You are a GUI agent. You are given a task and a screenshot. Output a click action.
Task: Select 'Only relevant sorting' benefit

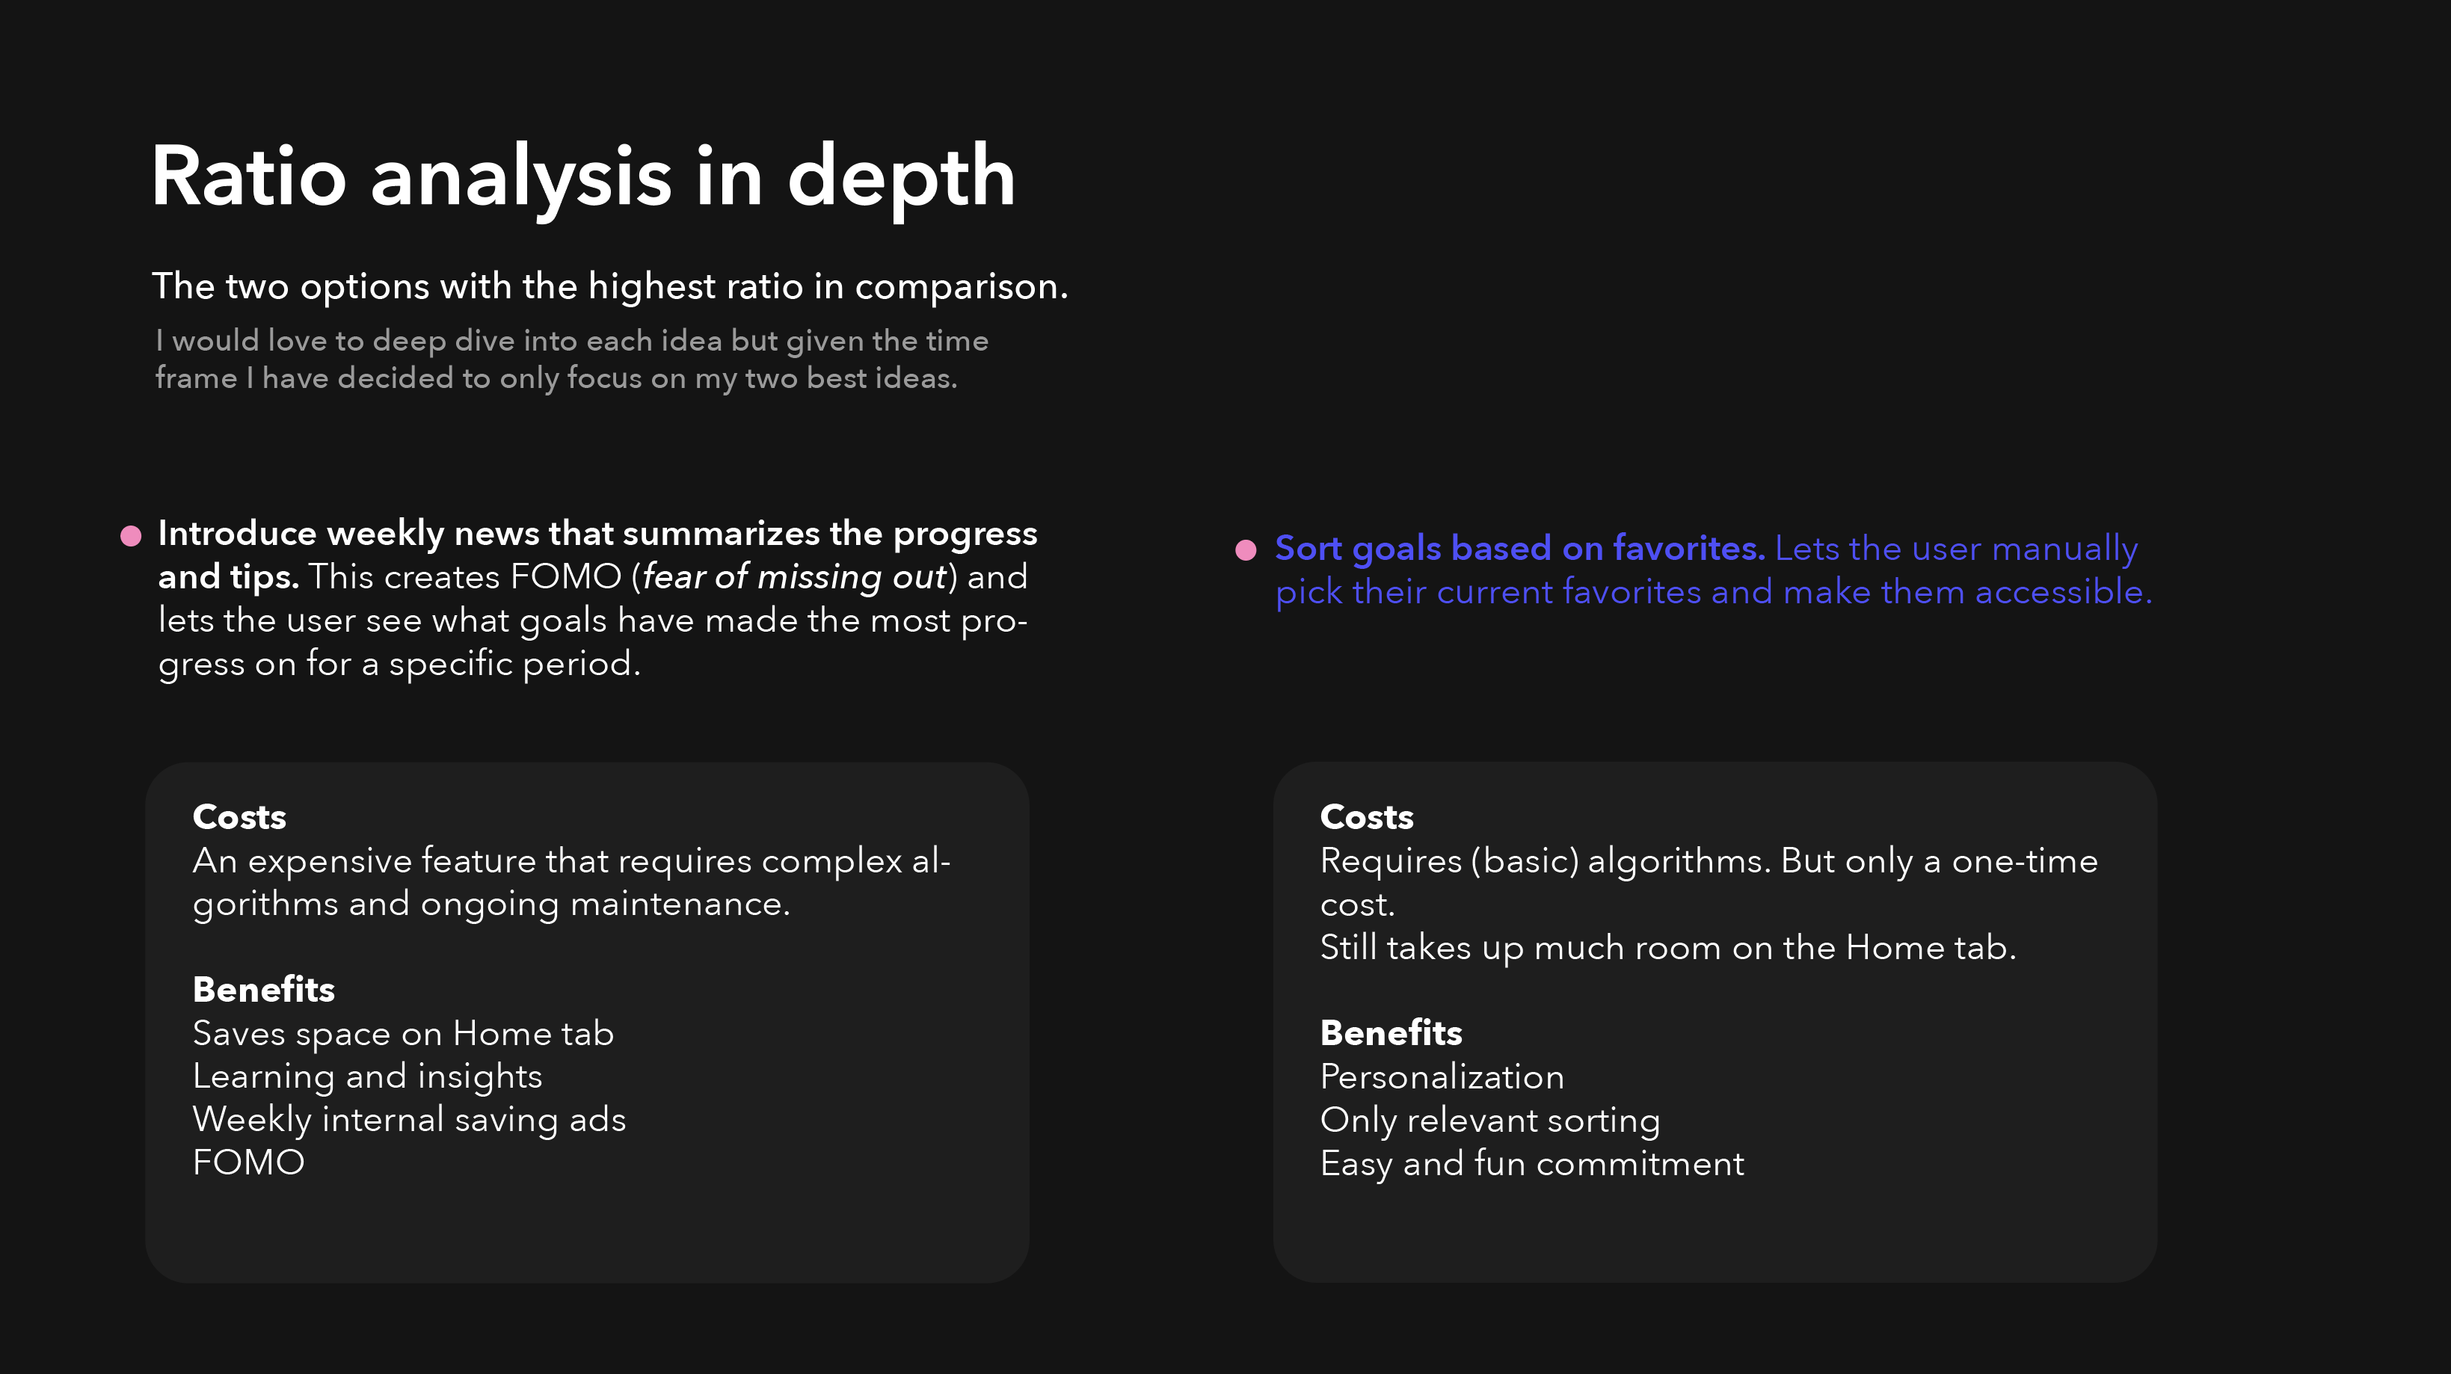pyautogui.click(x=1490, y=1120)
